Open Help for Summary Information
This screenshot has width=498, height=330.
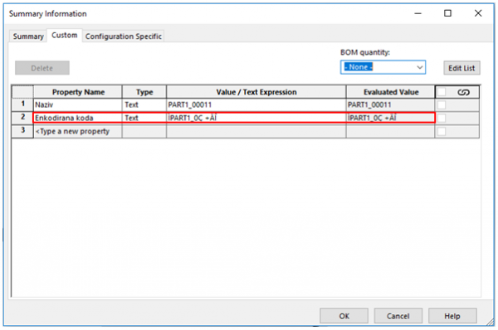tap(452, 316)
